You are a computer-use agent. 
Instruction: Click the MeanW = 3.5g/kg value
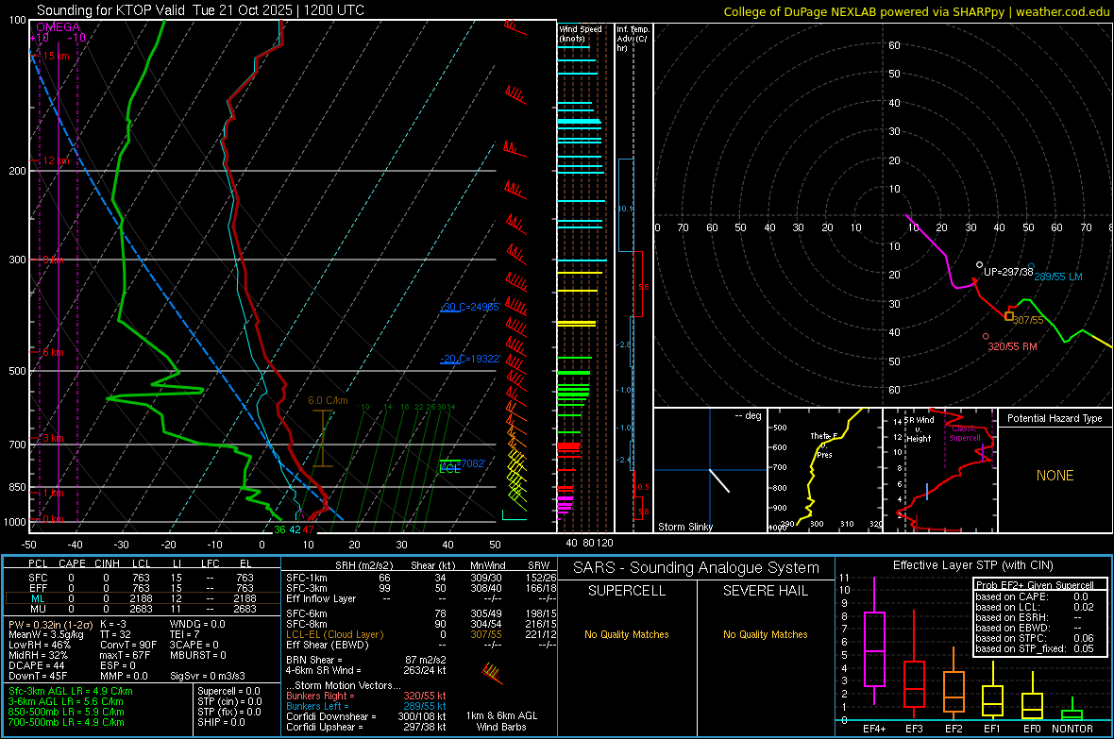pos(45,634)
